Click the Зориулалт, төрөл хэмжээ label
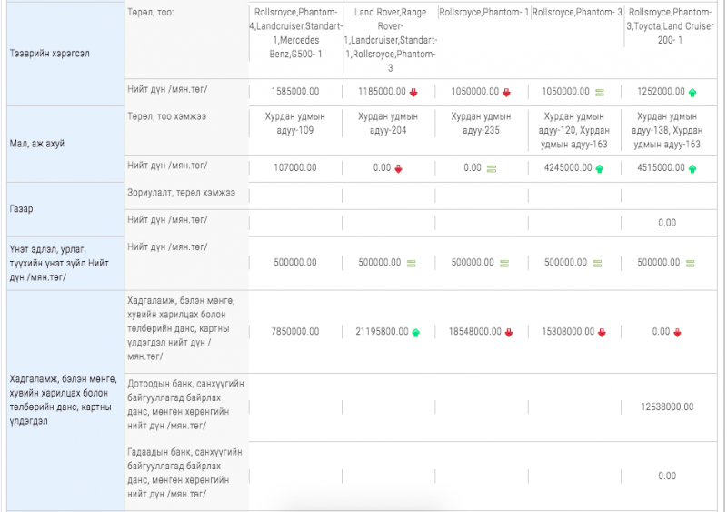 click(182, 194)
